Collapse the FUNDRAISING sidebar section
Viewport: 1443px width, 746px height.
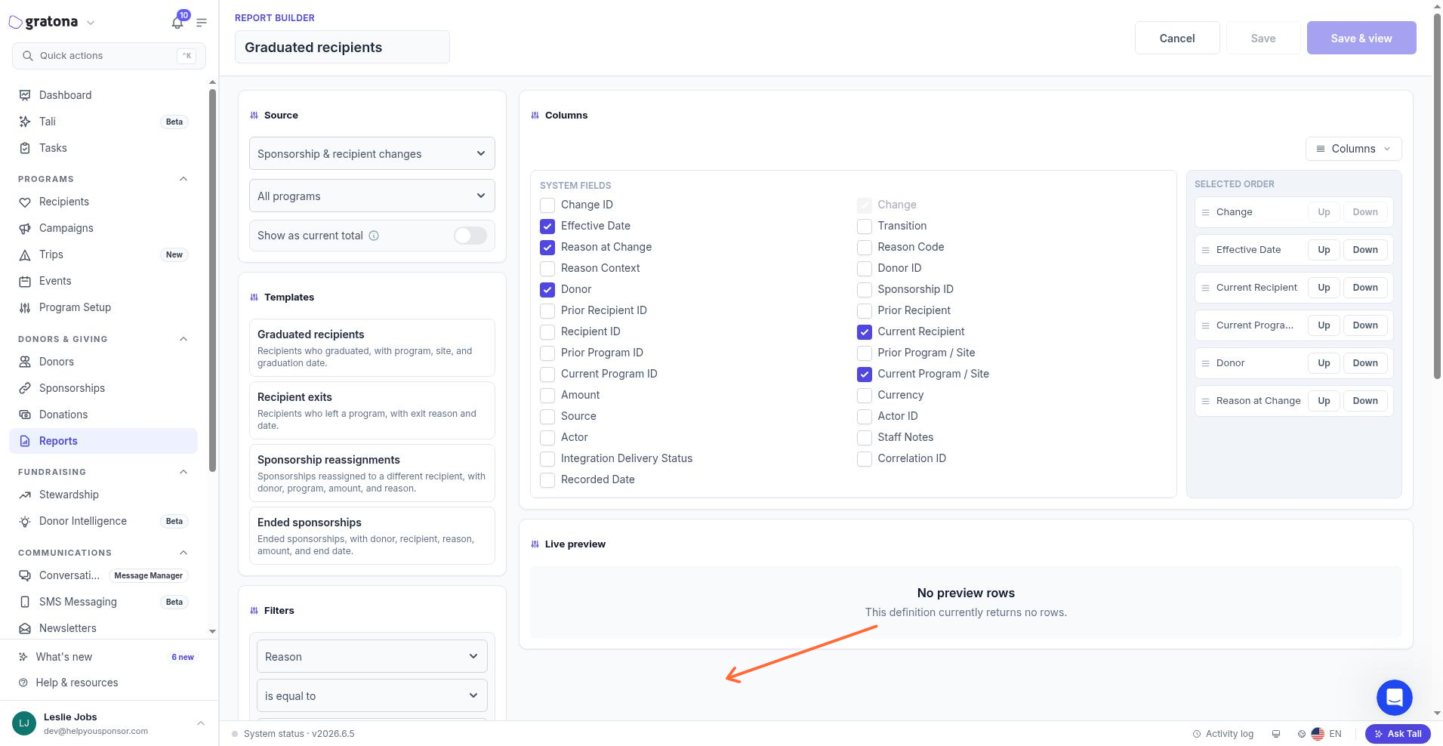tap(183, 472)
